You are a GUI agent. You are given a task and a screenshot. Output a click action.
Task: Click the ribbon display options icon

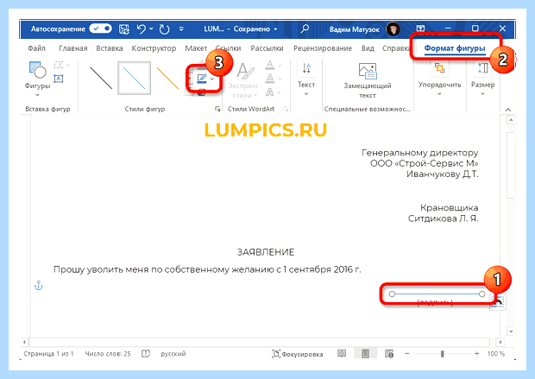tap(420, 28)
